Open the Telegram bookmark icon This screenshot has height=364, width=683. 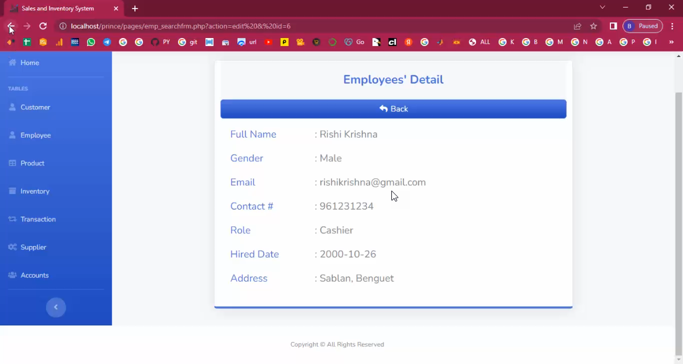[x=107, y=42]
